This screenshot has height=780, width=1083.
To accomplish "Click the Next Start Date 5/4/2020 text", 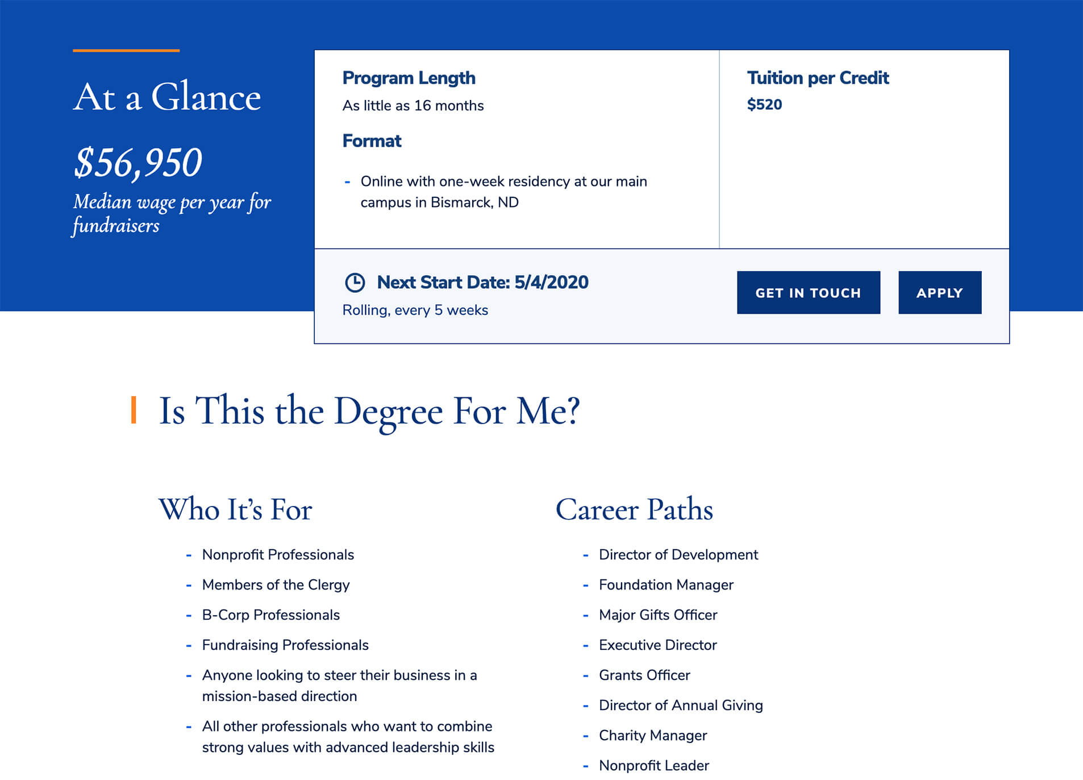I will click(482, 283).
